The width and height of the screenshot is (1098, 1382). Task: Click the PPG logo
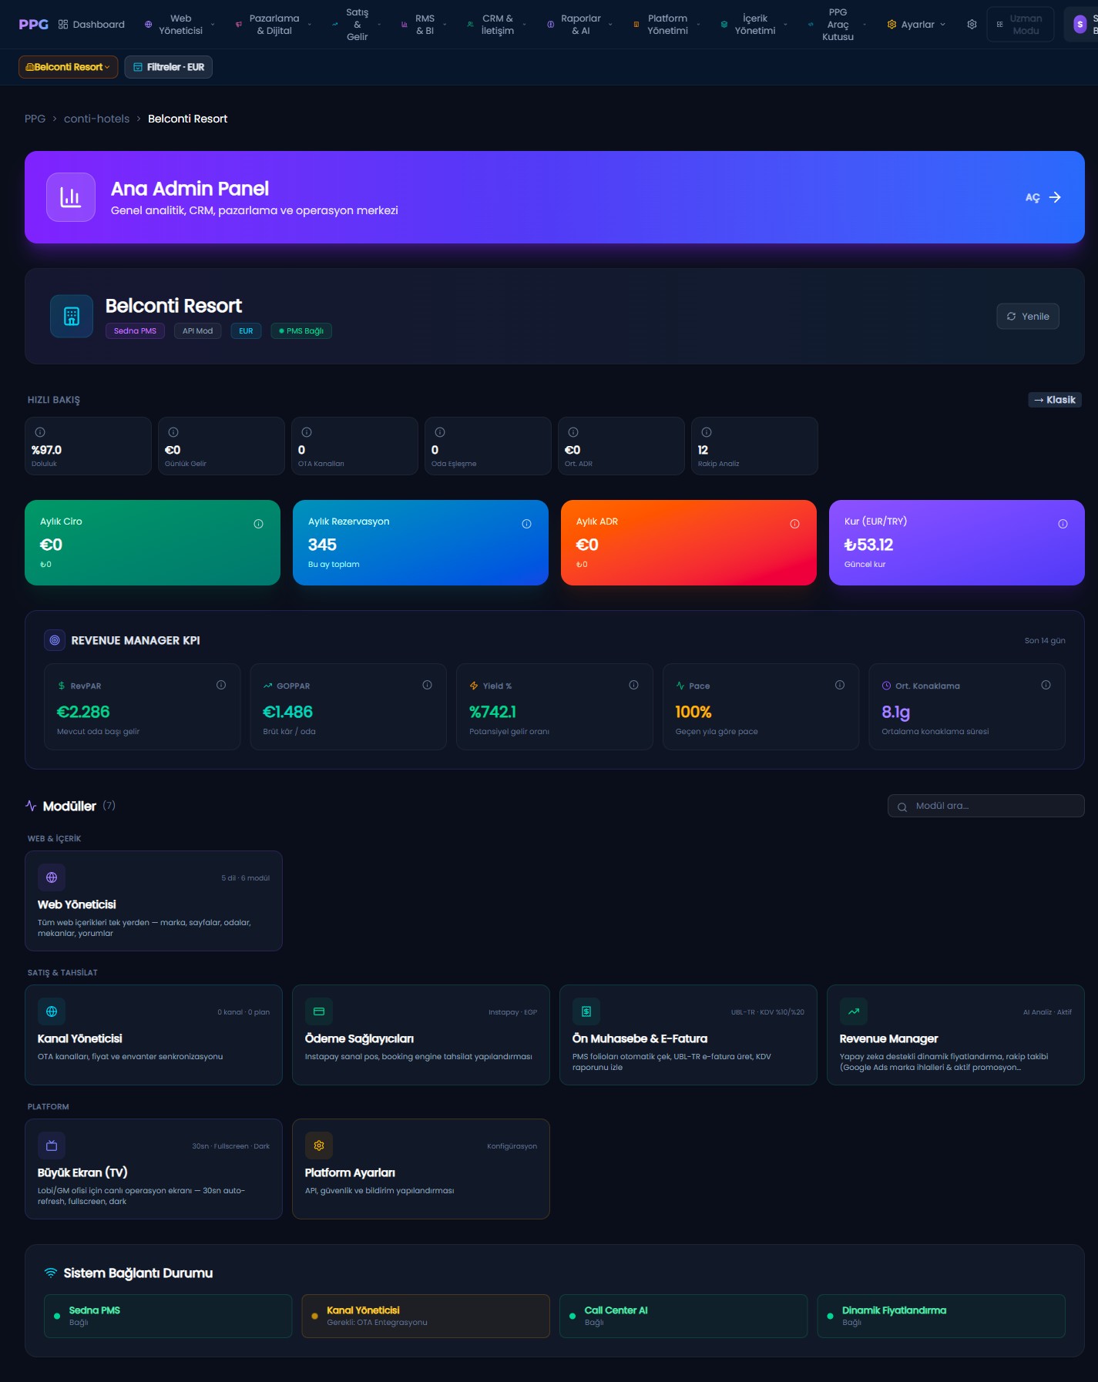[33, 25]
